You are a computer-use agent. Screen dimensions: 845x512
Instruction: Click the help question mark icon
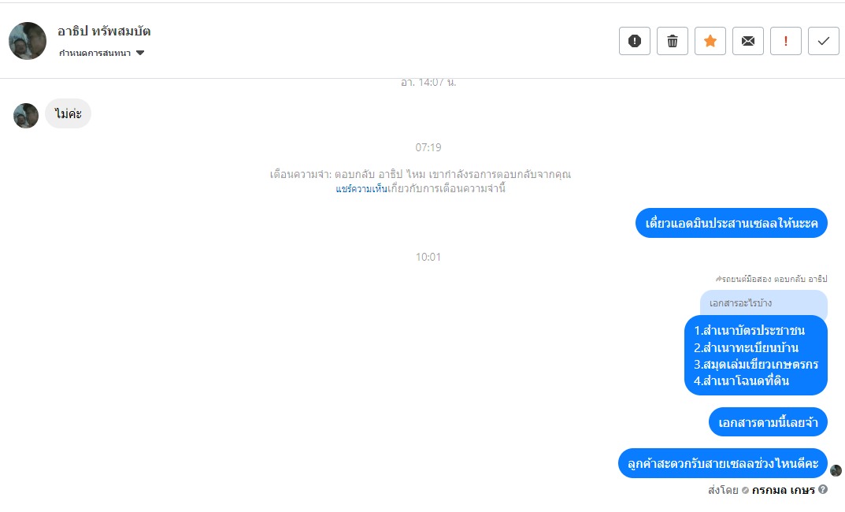[x=822, y=489]
